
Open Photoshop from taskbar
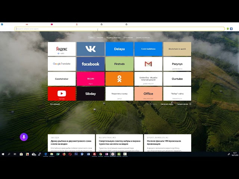tap(76, 154)
